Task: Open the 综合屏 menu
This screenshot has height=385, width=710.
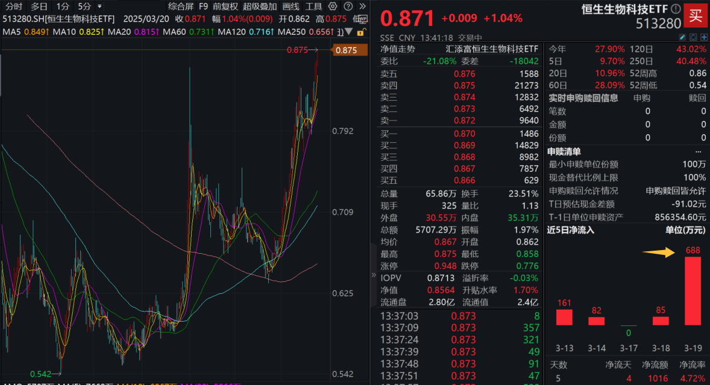Action: pos(181,7)
